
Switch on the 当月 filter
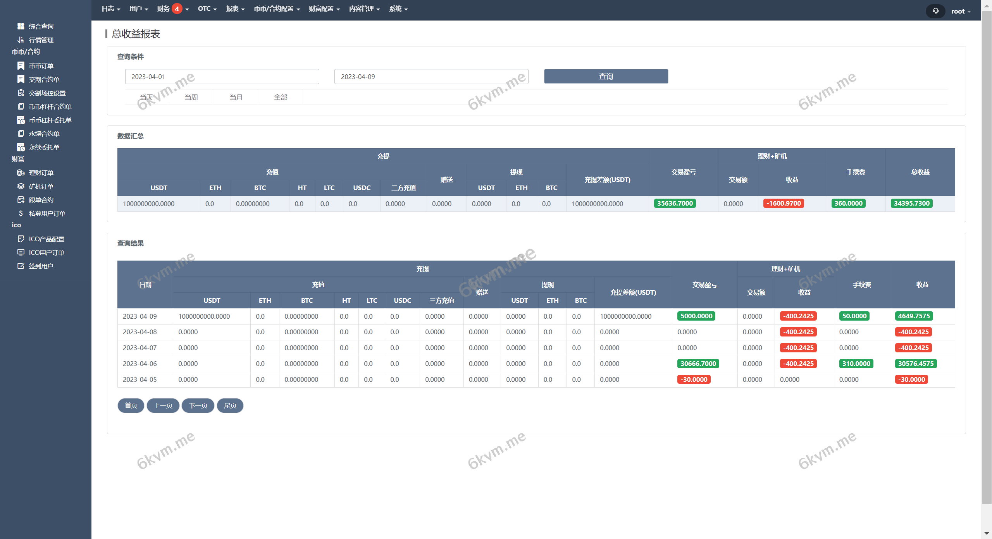pyautogui.click(x=235, y=97)
